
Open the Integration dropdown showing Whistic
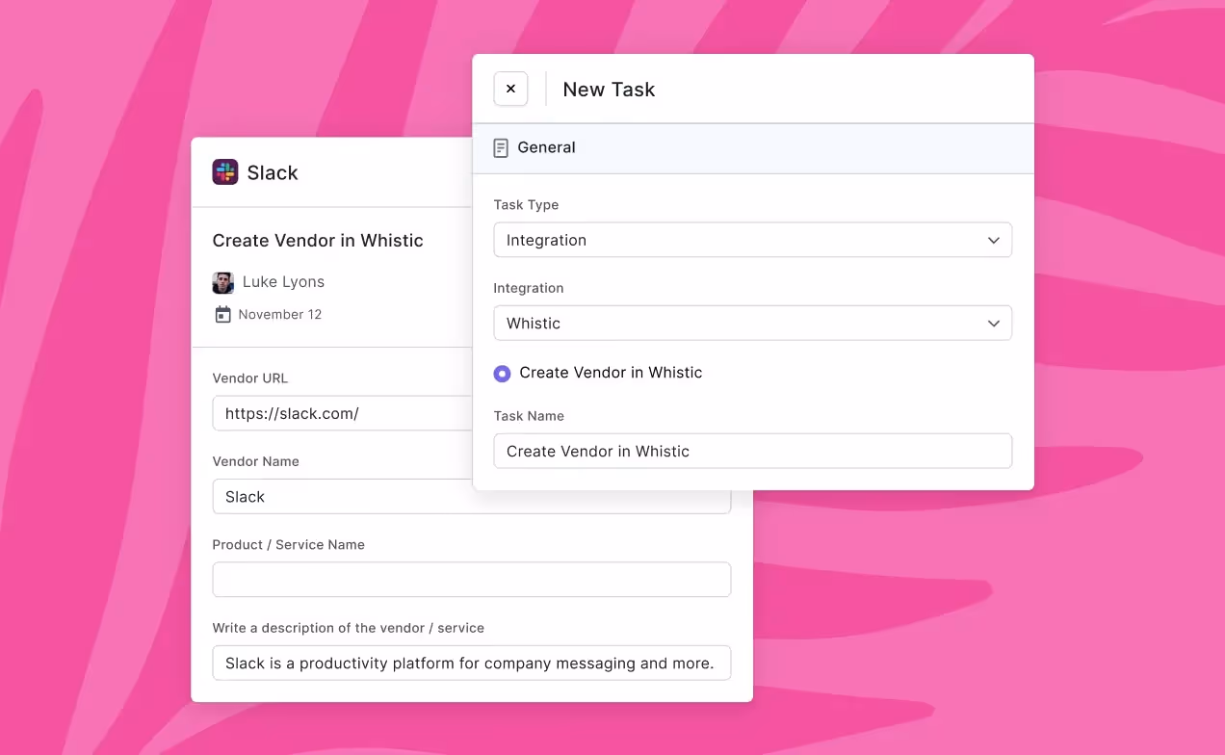tap(752, 323)
